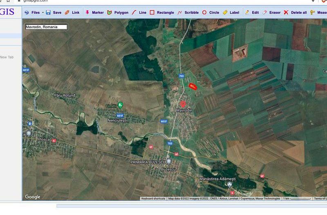Toggle the 1 km map scale
Viewport: 327px width, 215px height.
(x=297, y=199)
